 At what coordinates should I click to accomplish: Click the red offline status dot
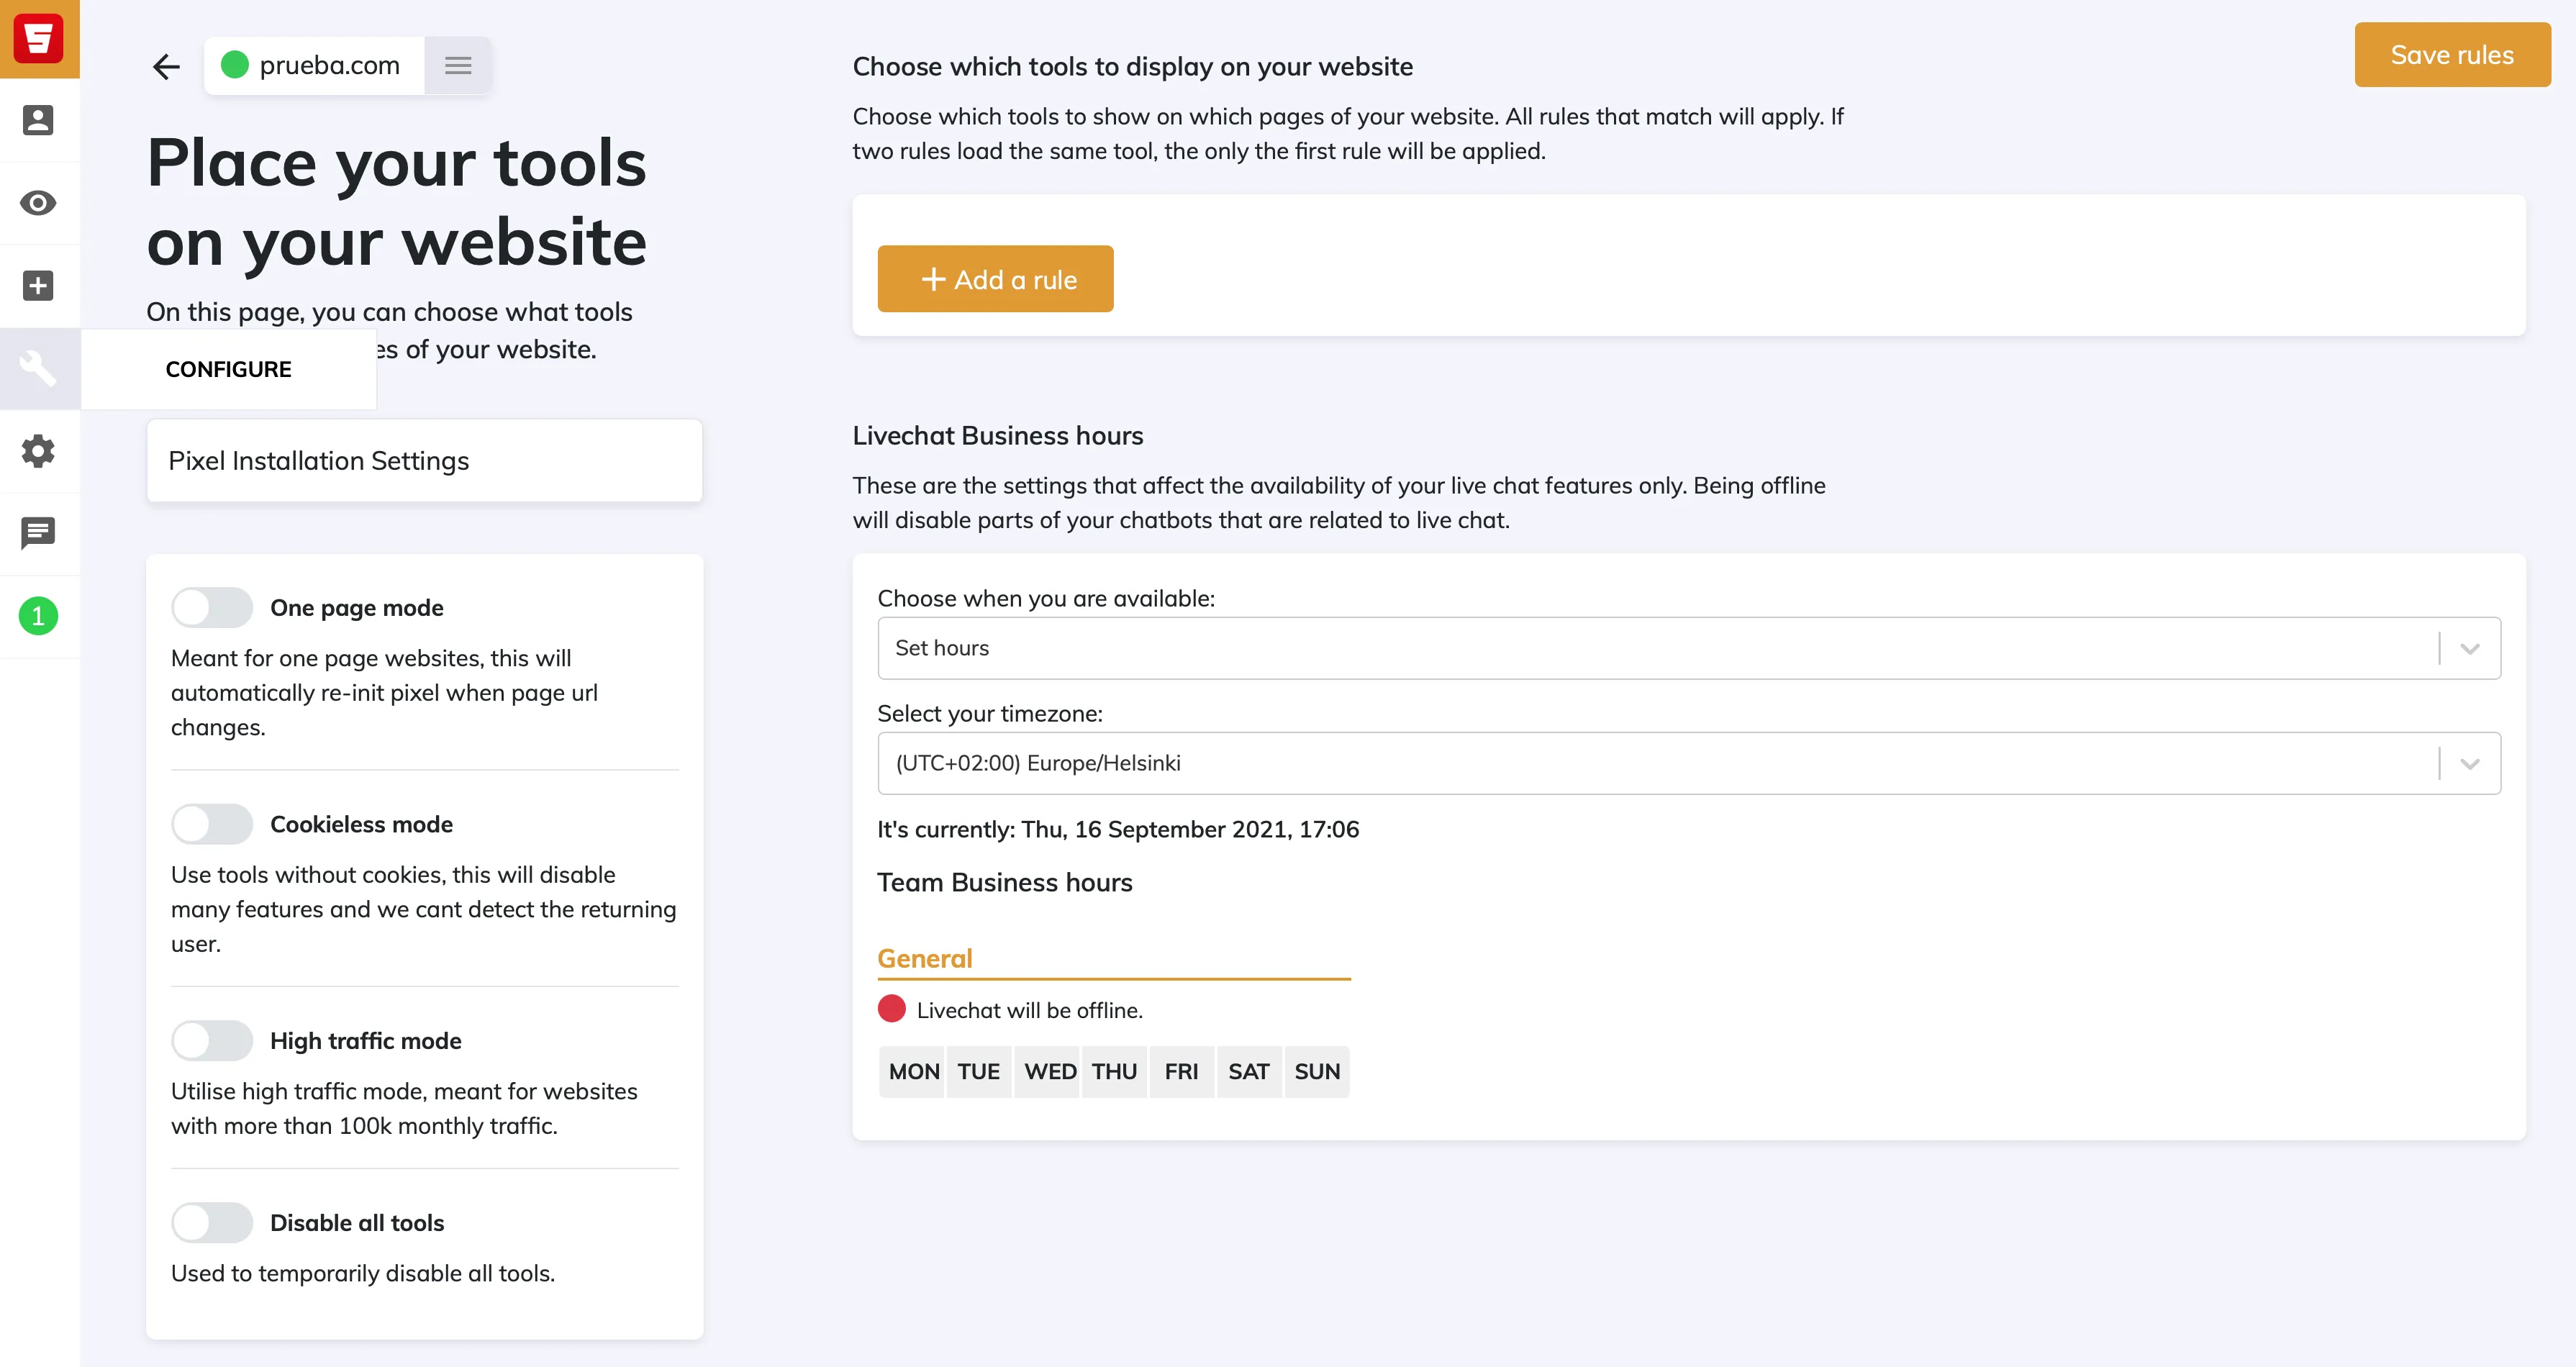(891, 1008)
